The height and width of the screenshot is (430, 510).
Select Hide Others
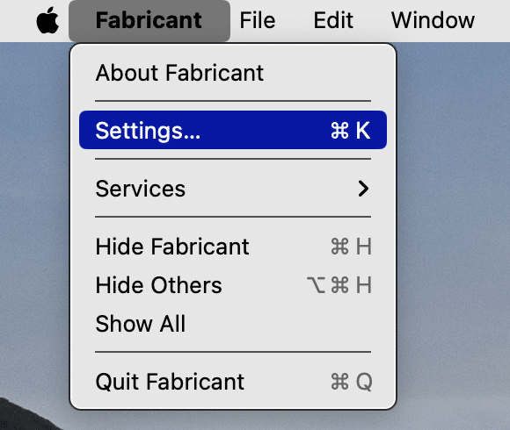pos(233,285)
